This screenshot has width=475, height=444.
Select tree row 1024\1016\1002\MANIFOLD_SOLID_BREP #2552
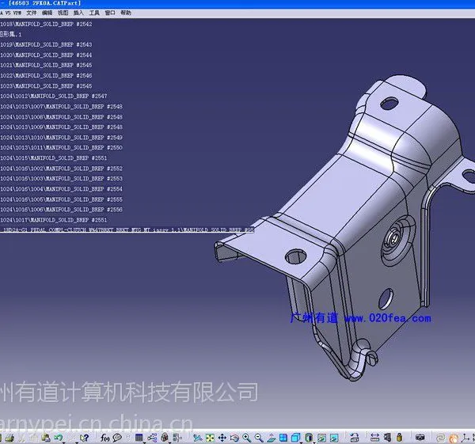[62, 169]
